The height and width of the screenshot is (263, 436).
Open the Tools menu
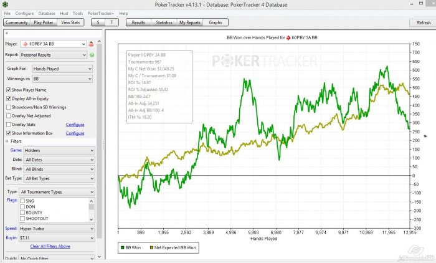[x=78, y=13]
